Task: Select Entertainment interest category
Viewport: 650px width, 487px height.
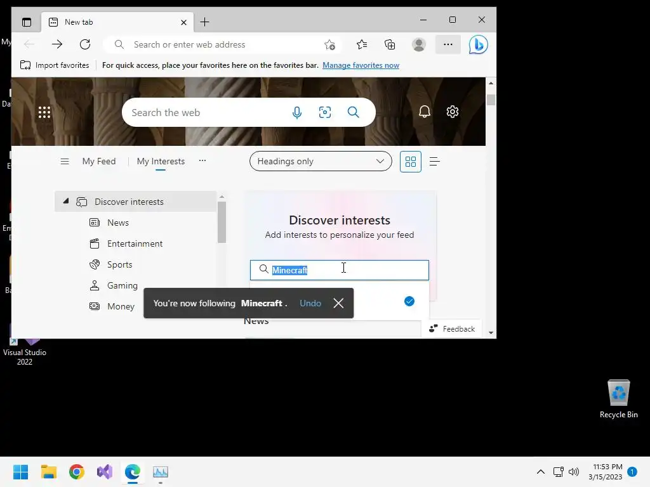Action: (x=135, y=243)
